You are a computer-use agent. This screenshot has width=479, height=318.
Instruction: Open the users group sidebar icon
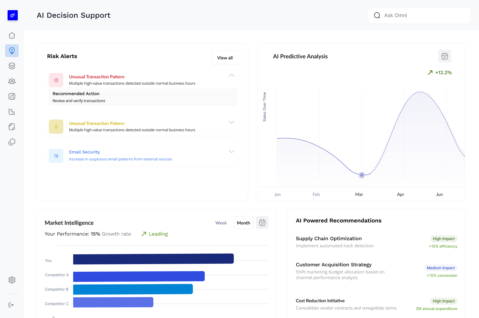[12, 81]
